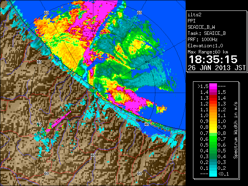Click the 'Elevation:1.0' line
248x186 pixels.
205,46
